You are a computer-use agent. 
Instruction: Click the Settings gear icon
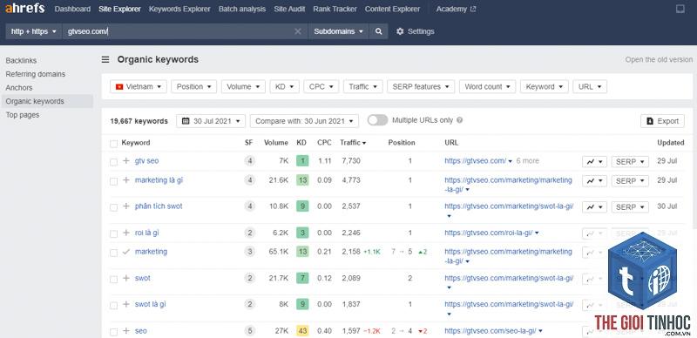point(400,31)
